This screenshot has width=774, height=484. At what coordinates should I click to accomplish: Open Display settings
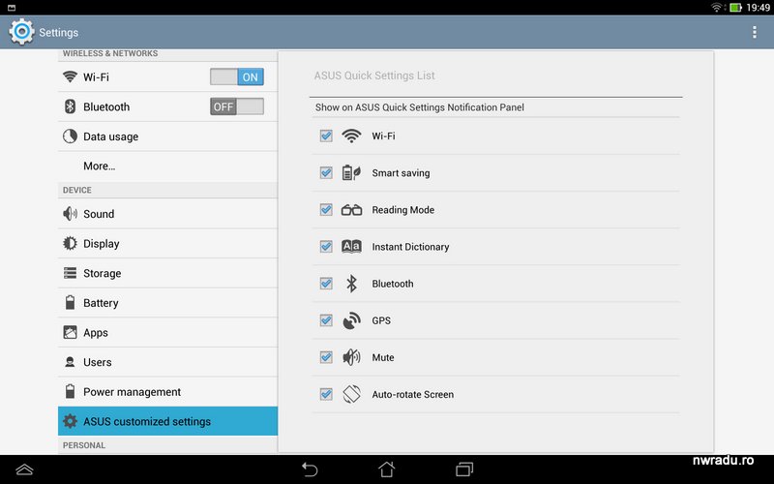coord(167,244)
